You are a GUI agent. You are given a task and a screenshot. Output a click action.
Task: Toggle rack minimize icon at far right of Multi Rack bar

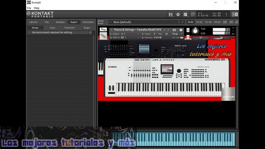point(236,22)
